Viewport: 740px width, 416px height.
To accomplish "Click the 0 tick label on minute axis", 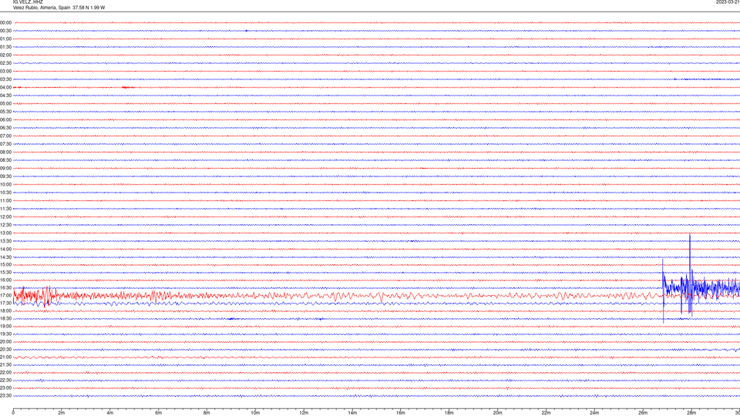I will 13,413.
